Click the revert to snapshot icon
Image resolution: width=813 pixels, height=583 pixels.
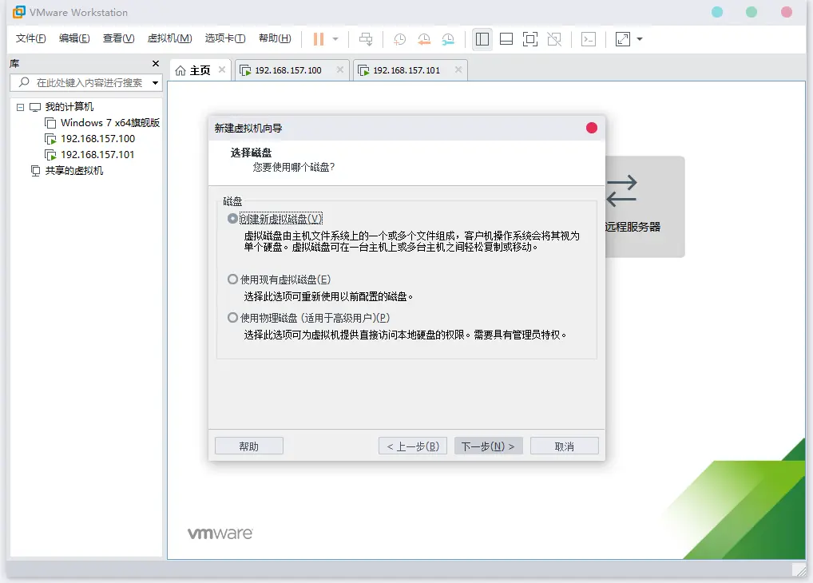[423, 39]
